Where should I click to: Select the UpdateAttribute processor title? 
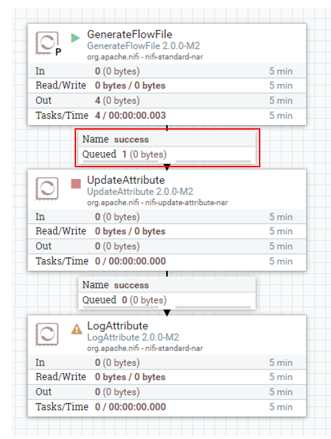[126, 180]
